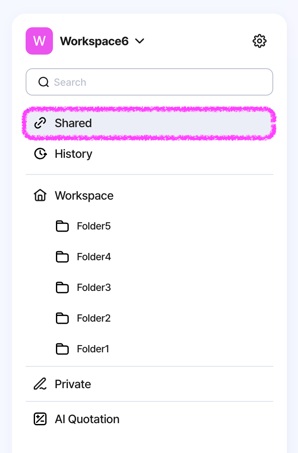Expand the Workspace6 switcher chevron
298x453 pixels.
pyautogui.click(x=140, y=41)
